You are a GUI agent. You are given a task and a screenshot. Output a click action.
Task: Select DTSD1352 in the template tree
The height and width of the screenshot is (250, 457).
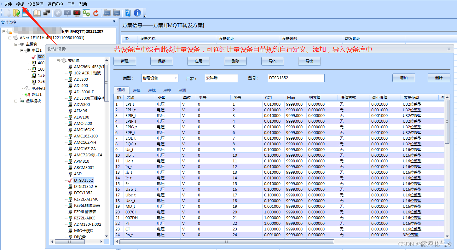[x=84, y=180]
